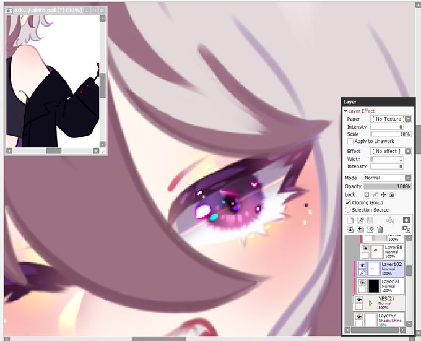
Task: Toggle the box below Layer99's eye
Action: click(362, 290)
